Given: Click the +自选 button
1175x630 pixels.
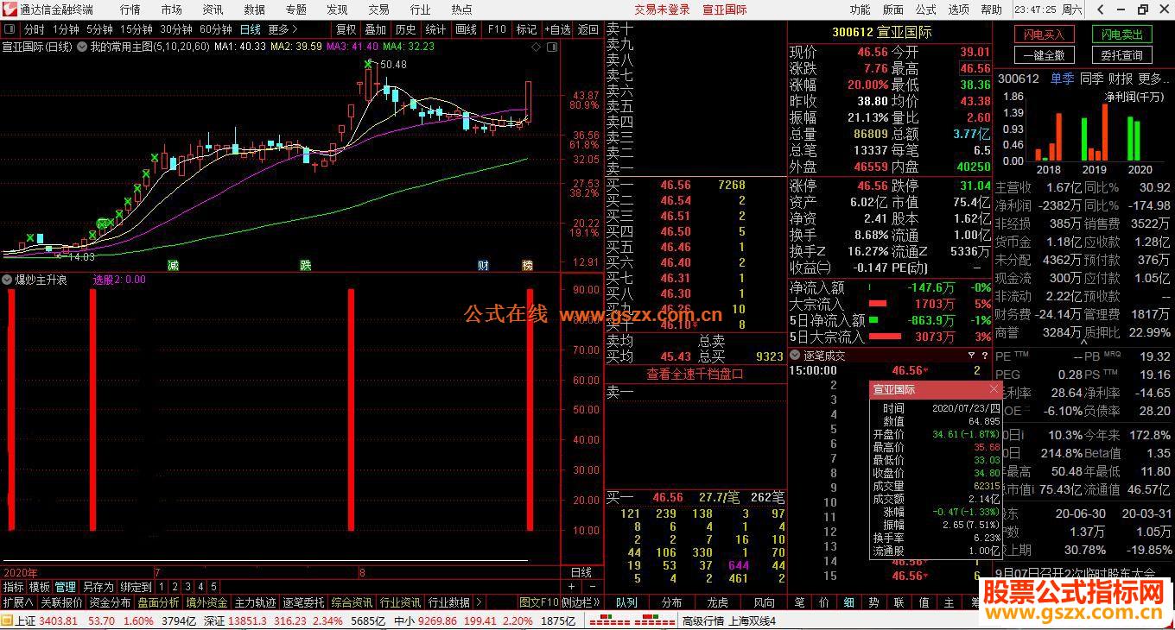Looking at the screenshot, I should click(556, 29).
